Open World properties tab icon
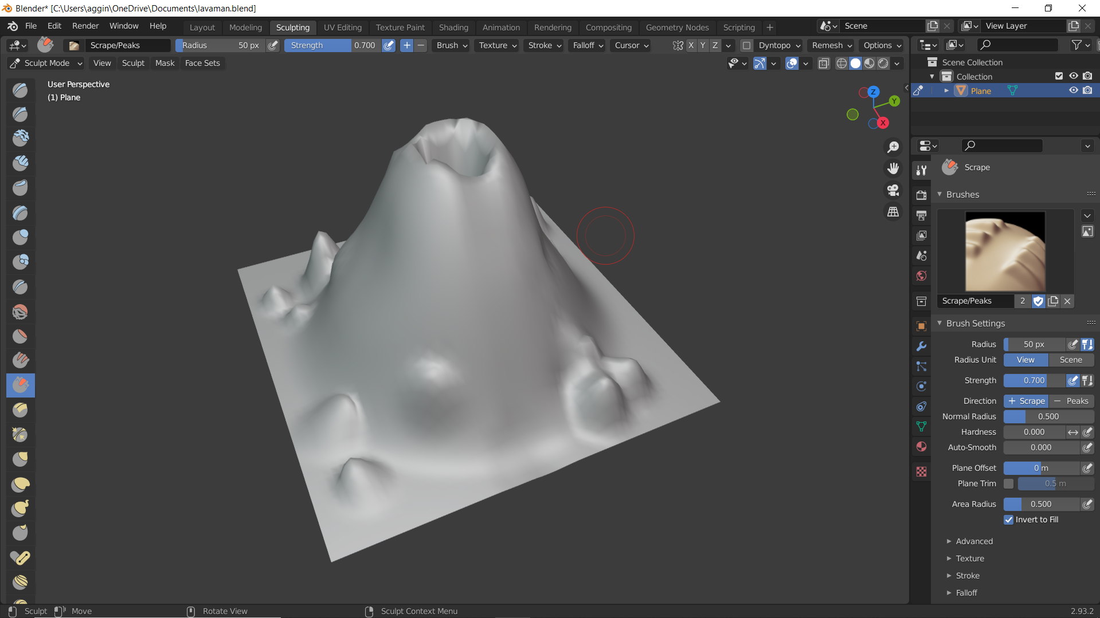1100x618 pixels. click(921, 276)
